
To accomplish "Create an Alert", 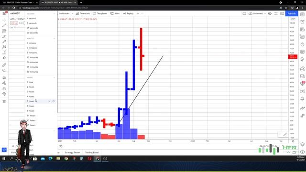I will tap(115, 13).
